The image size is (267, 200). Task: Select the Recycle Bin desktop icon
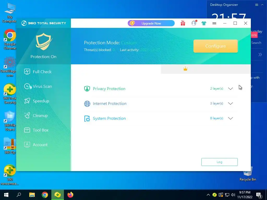click(248, 174)
